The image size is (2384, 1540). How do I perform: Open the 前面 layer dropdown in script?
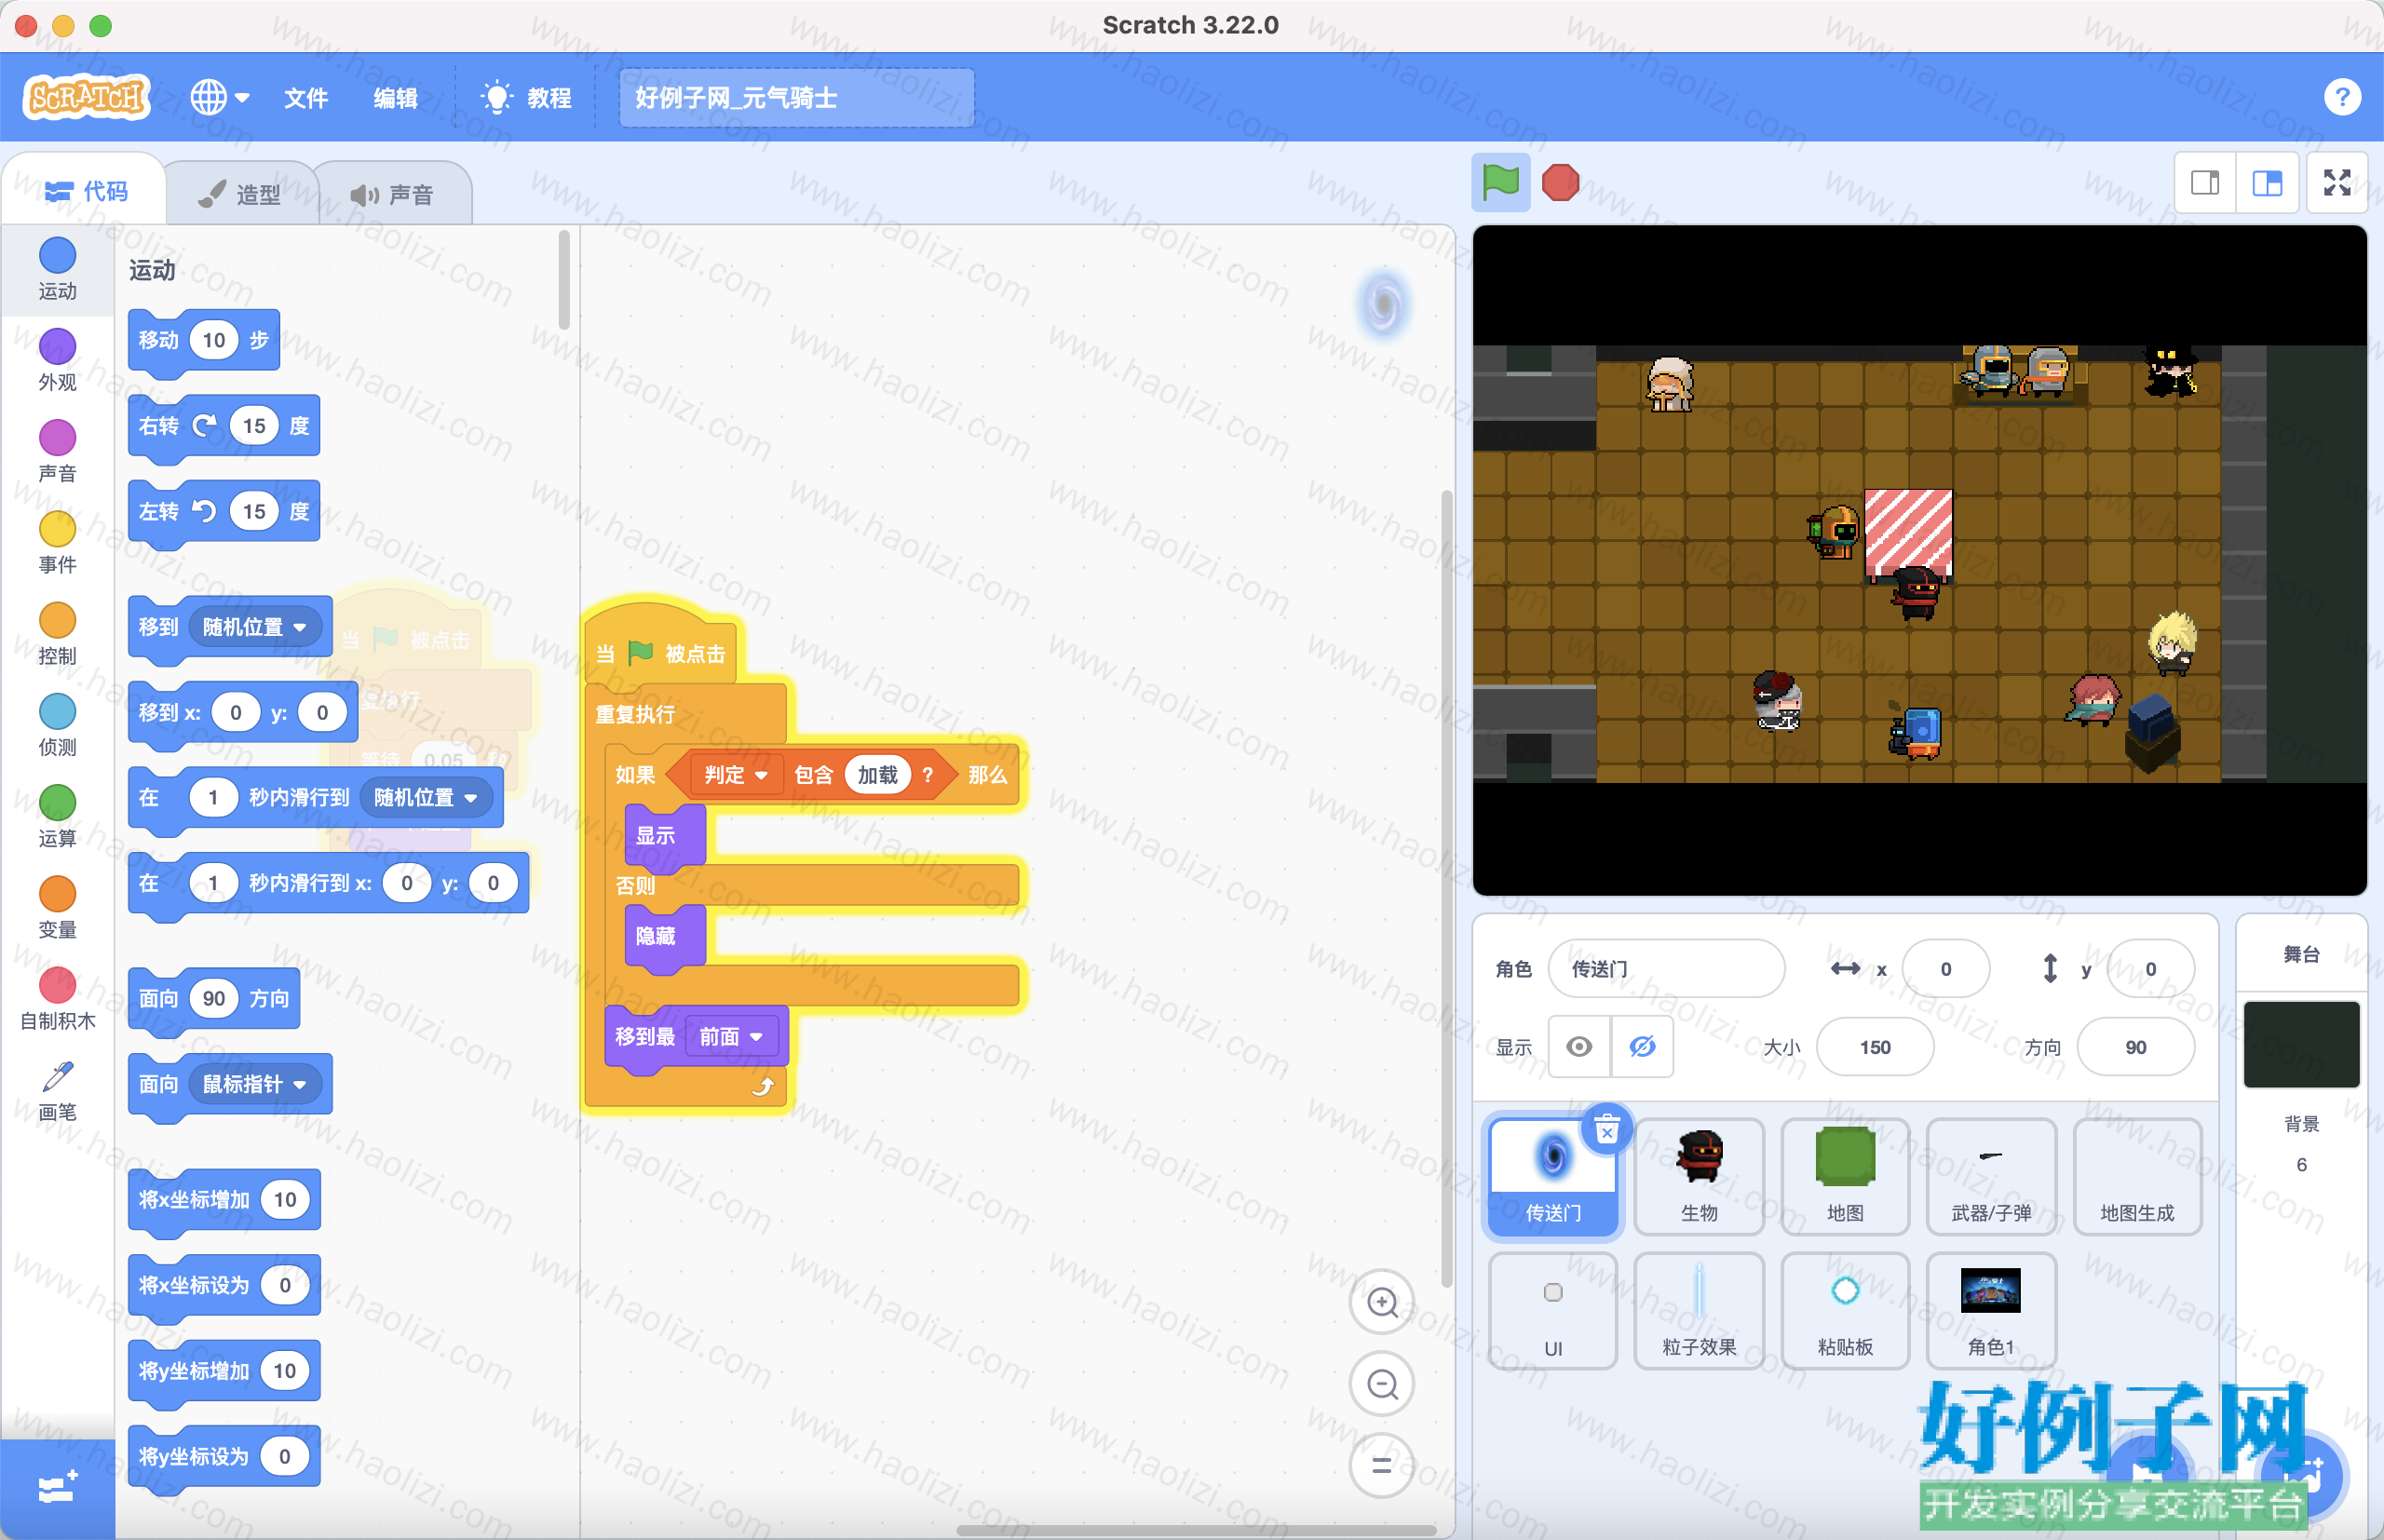click(x=732, y=1037)
